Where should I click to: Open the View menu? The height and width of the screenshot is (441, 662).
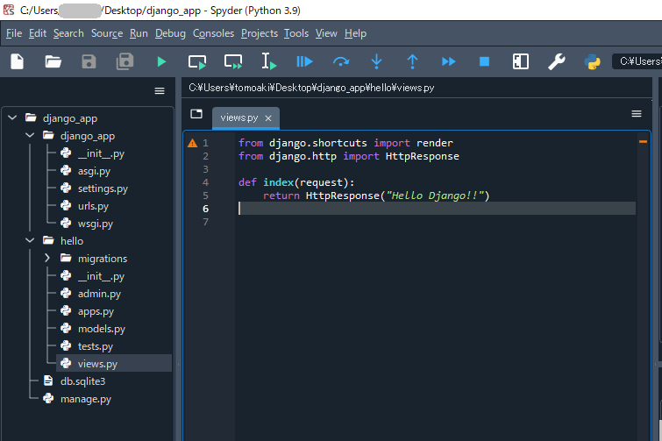pos(326,33)
